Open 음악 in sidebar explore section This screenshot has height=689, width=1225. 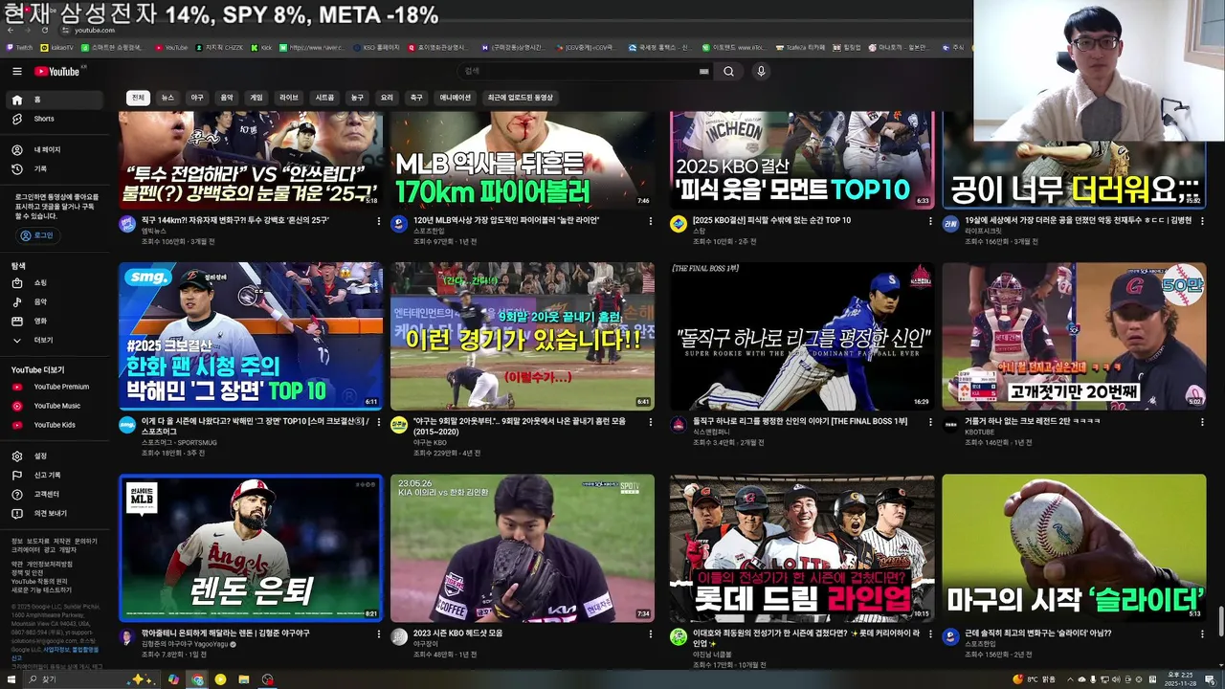click(53, 302)
